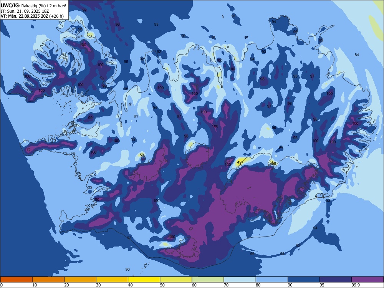Click the legend label '30'

(98, 285)
